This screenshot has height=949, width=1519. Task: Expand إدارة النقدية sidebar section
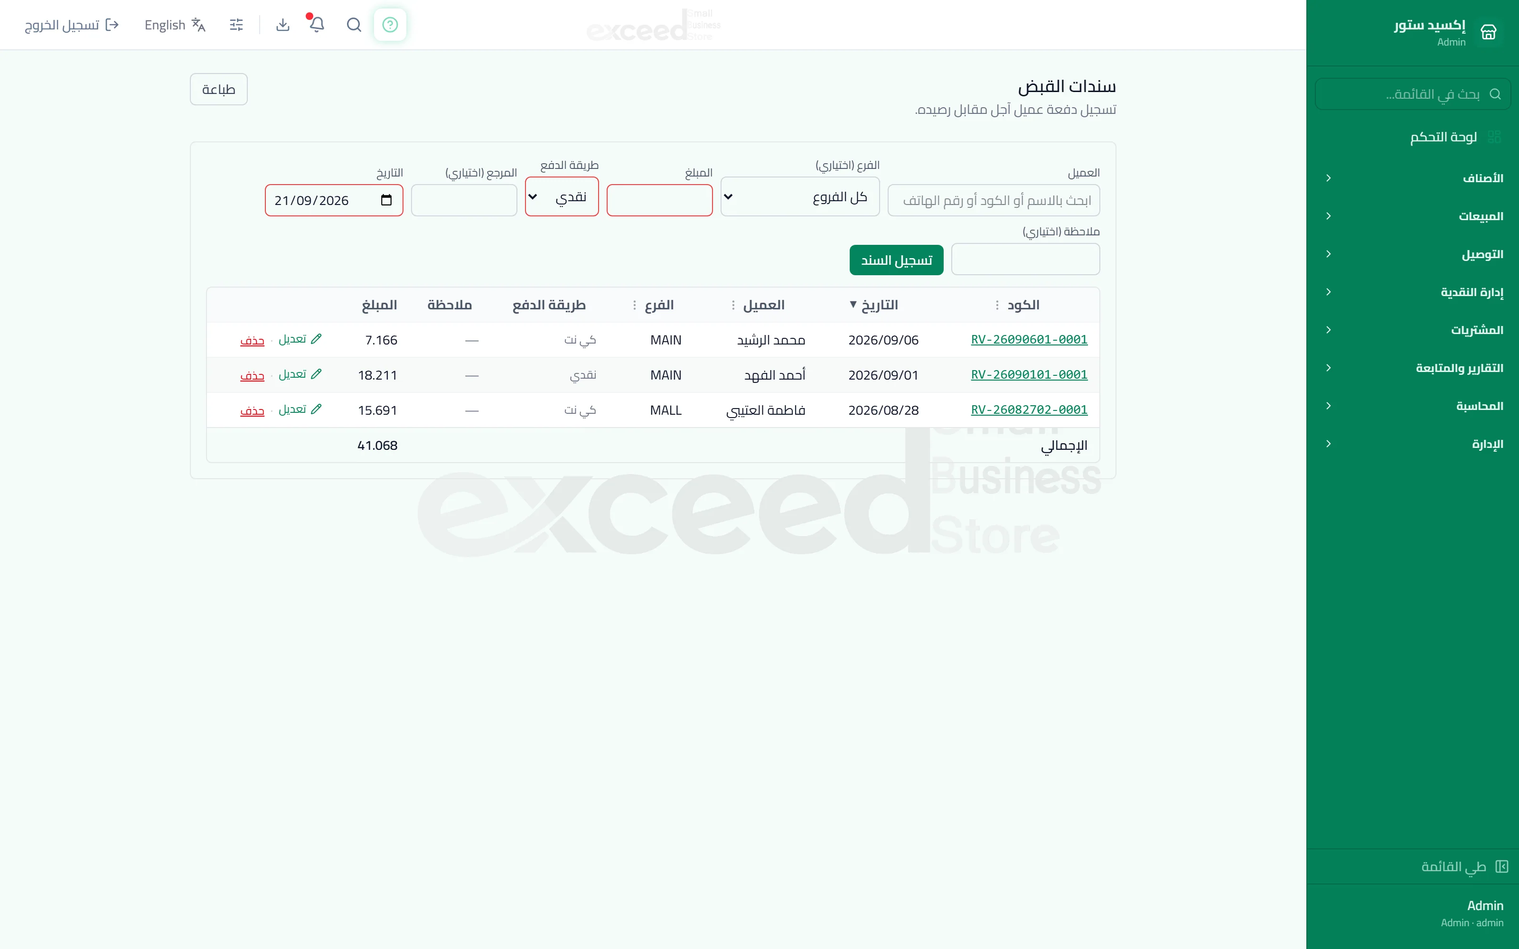pos(1412,292)
